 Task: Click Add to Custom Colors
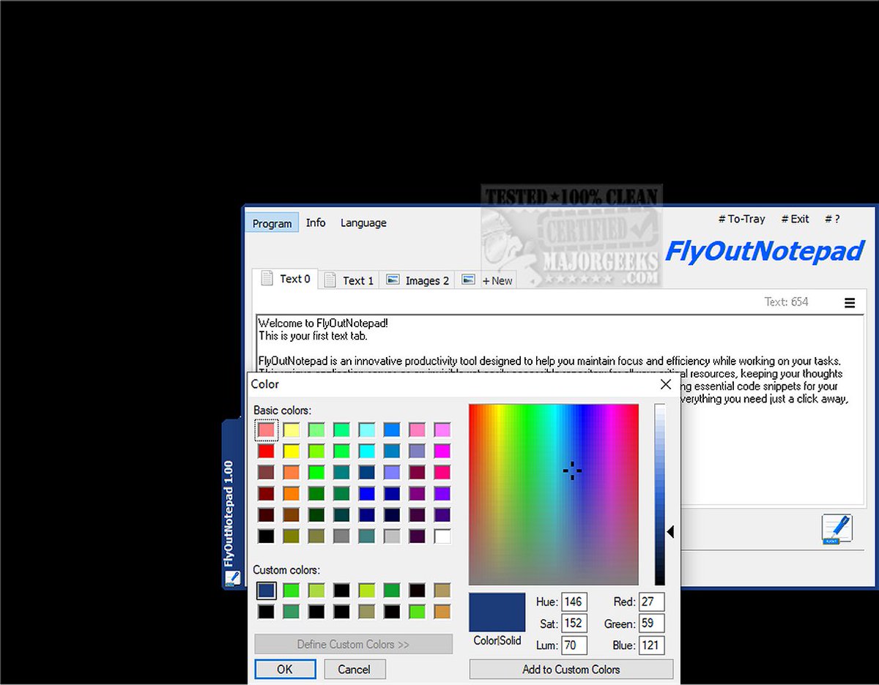(x=571, y=669)
